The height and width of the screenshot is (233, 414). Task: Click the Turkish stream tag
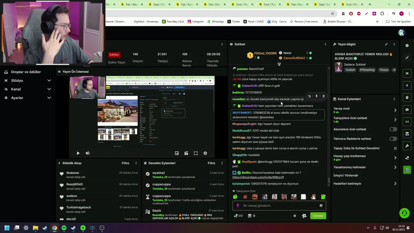coord(350,70)
